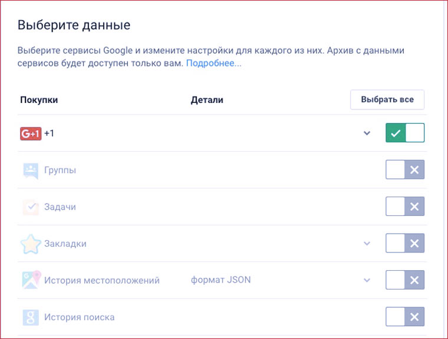Click the формат JSON details text
Viewport: 448px width, 339px height.
[x=220, y=280]
